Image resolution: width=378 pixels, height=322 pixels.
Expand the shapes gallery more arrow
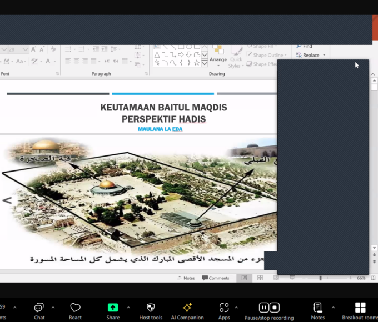pos(205,63)
